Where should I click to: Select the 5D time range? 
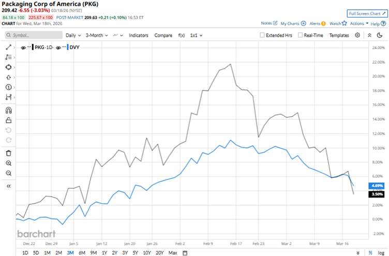[x=36, y=253]
